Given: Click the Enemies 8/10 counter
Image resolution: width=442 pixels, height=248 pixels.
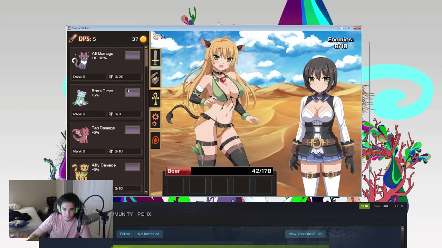Looking at the screenshot, I should coord(340,43).
